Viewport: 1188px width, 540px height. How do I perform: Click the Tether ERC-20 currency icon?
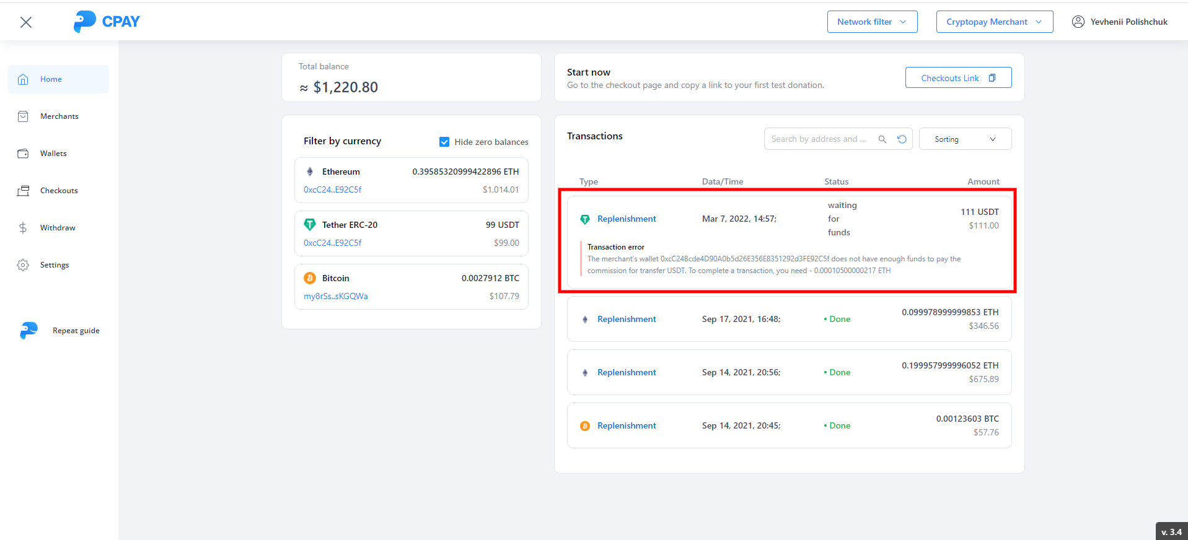coord(310,225)
